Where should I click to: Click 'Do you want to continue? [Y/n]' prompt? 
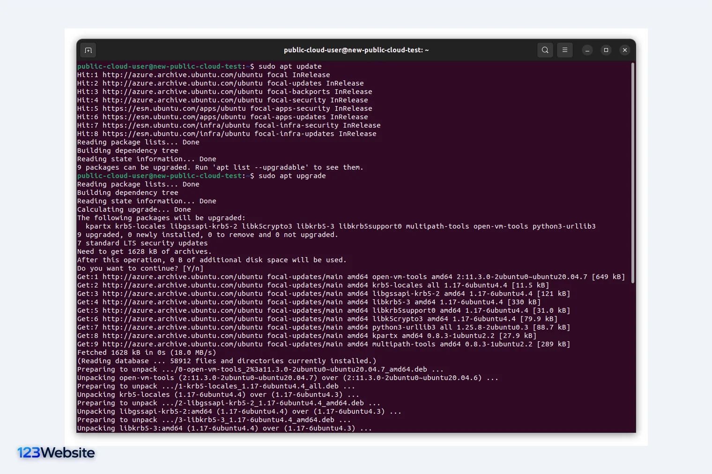point(141,268)
